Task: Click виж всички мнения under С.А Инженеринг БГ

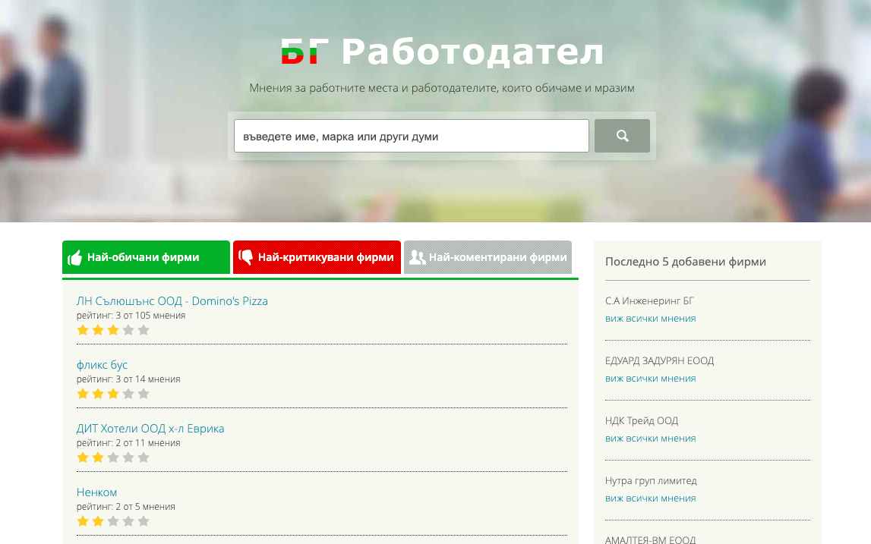Action: [650, 318]
